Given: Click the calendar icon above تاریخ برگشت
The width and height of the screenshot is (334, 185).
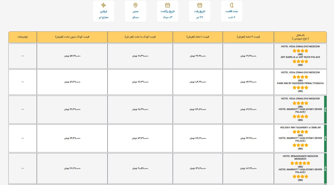Looking at the screenshot, I should click(x=168, y=5).
